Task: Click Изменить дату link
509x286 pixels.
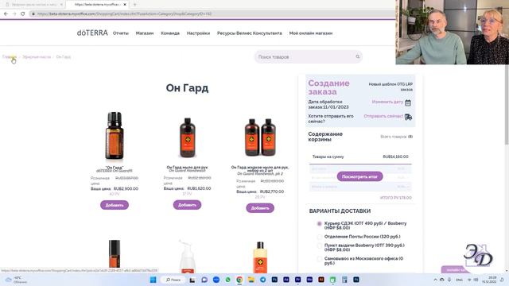Action: coord(387,102)
